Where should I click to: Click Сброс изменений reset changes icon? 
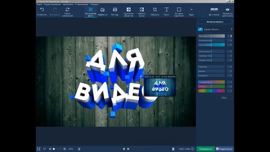(67, 9)
